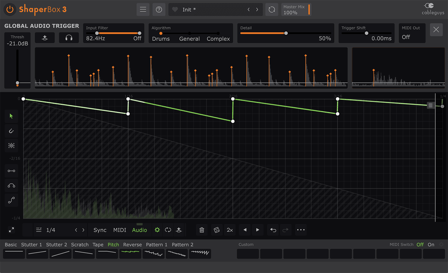
Task: Toggle the snap magnet tool
Action: coord(11,131)
